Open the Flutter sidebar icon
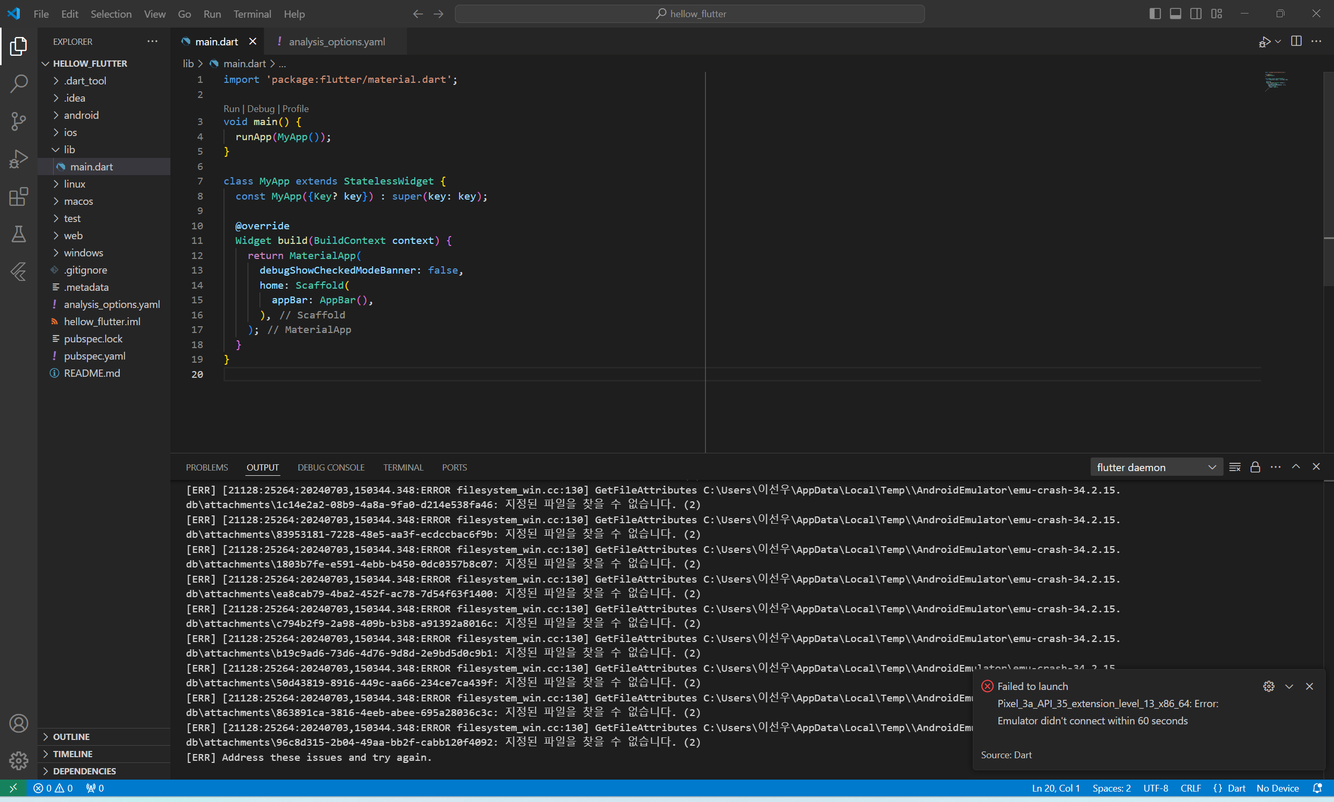The image size is (1334, 802). (18, 272)
